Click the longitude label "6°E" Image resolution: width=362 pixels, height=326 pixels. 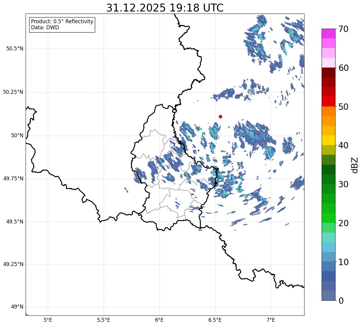(x=159, y=320)
